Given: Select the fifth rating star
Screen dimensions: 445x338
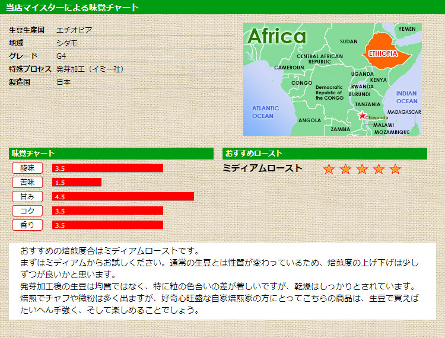Looking at the screenshot, I should coord(396,170).
